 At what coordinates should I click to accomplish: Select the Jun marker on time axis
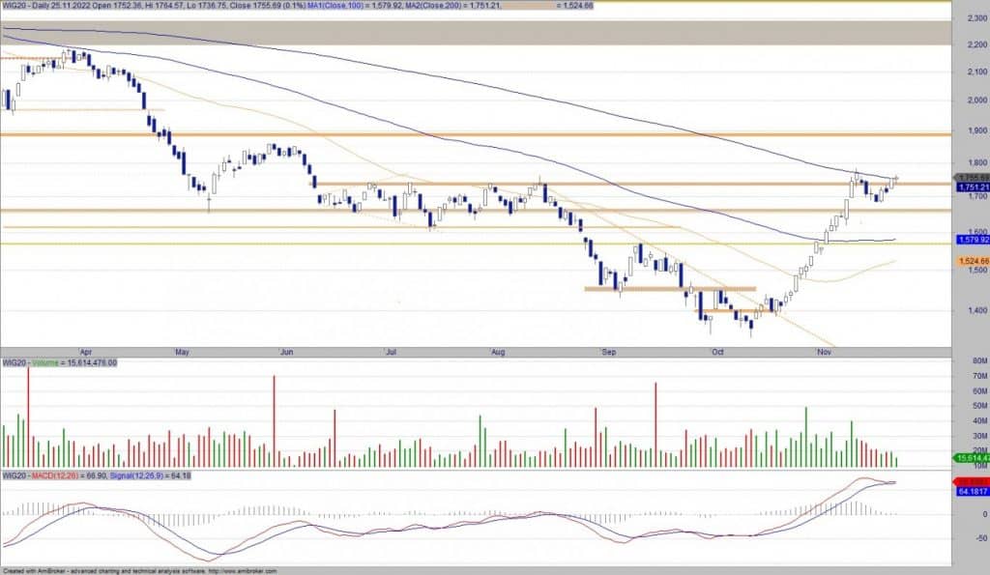[x=285, y=354]
